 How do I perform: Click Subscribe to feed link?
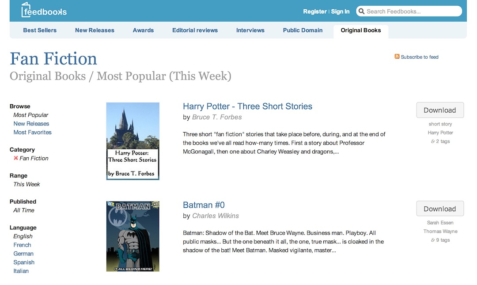pos(420,57)
